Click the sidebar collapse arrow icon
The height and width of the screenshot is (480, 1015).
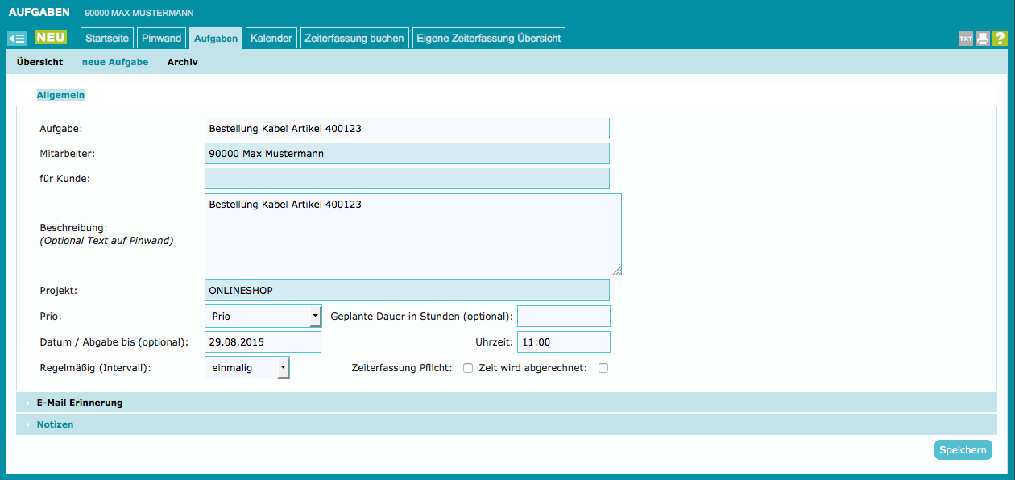(16, 39)
